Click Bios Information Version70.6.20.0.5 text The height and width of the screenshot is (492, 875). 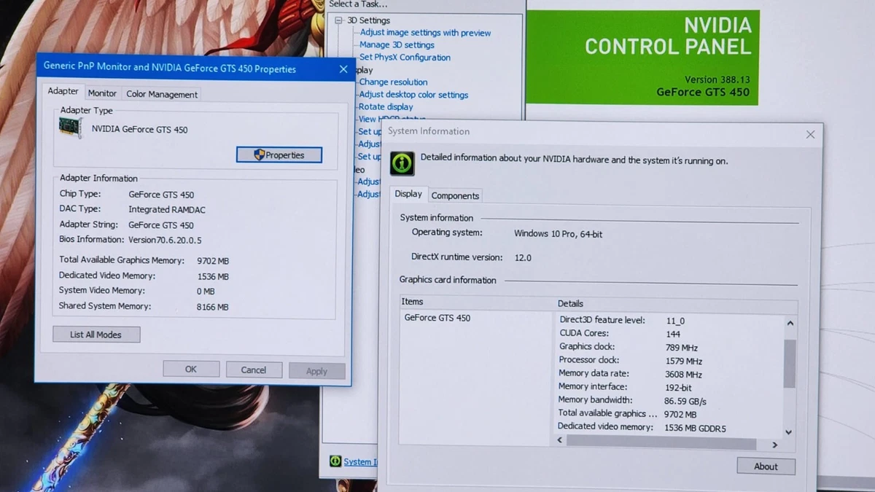165,240
